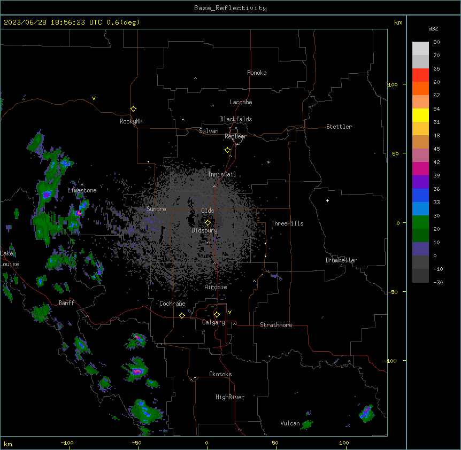Click the Didsbury town label
This screenshot has width=461, height=450.
[x=205, y=230]
